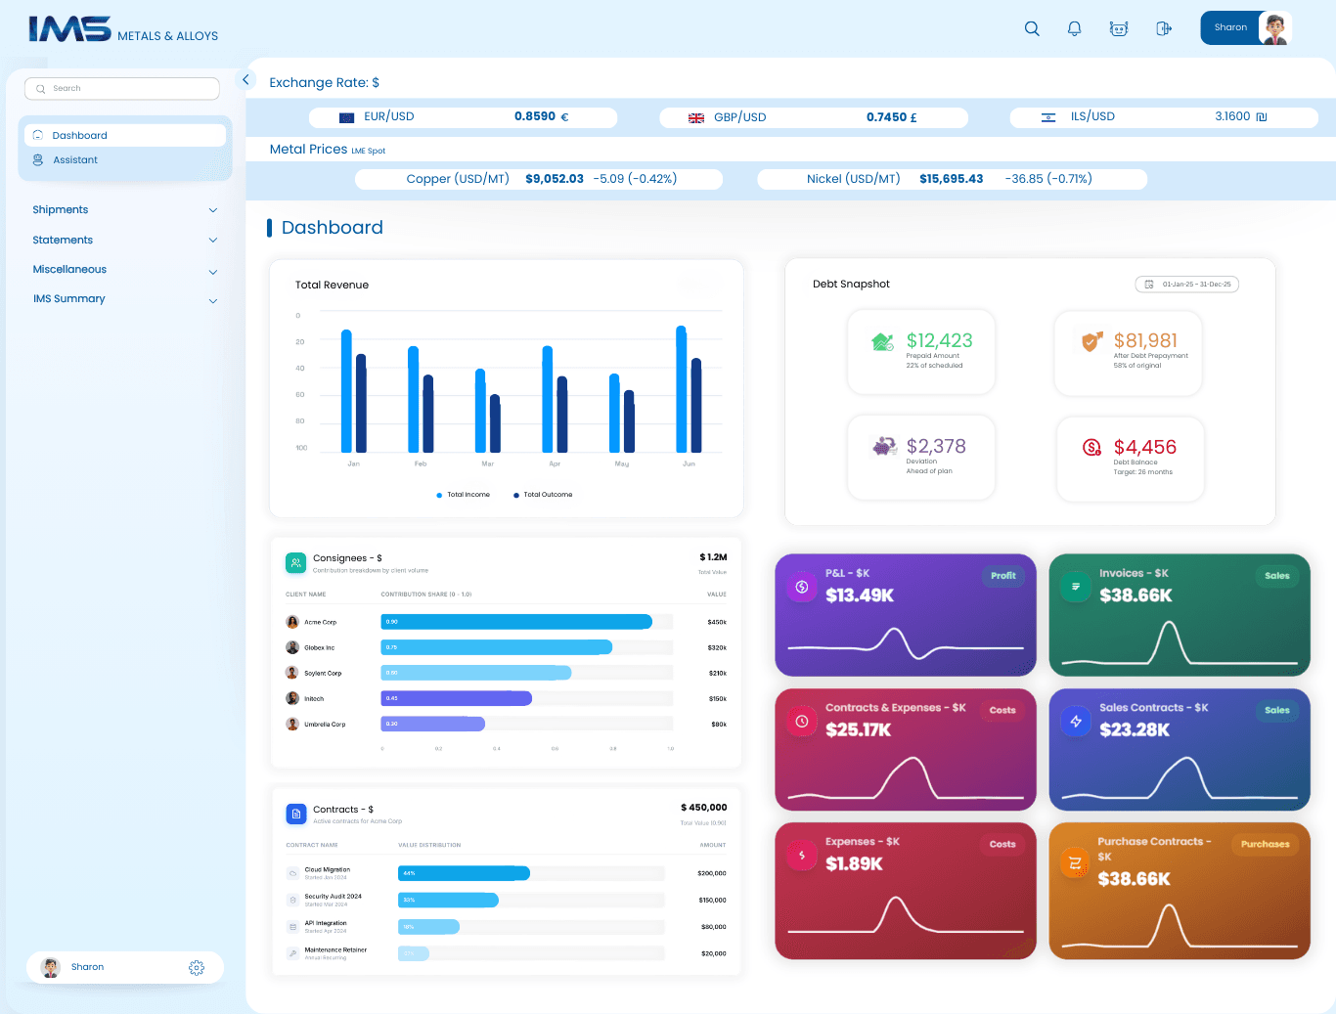Open the settings gear beside Sharon's name
The width and height of the screenshot is (1336, 1014).
(197, 967)
